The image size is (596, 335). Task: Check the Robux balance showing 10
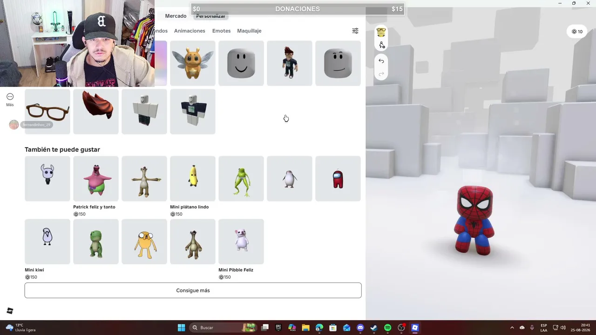tap(577, 32)
